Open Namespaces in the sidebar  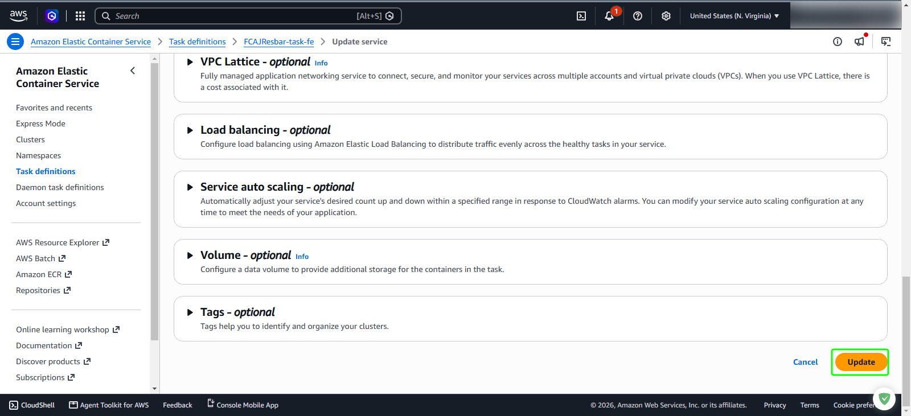[38, 155]
